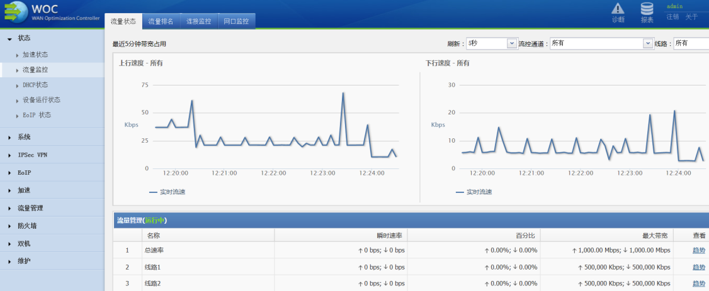Image resolution: width=709 pixels, height=291 pixels.
Task: Toggle 实时流速 legend in upload chart
Action: point(167,192)
